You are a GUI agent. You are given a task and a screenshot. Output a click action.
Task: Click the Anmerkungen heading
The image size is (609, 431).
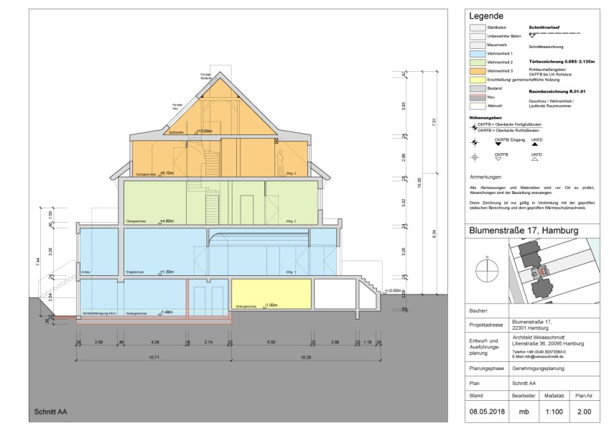485,177
